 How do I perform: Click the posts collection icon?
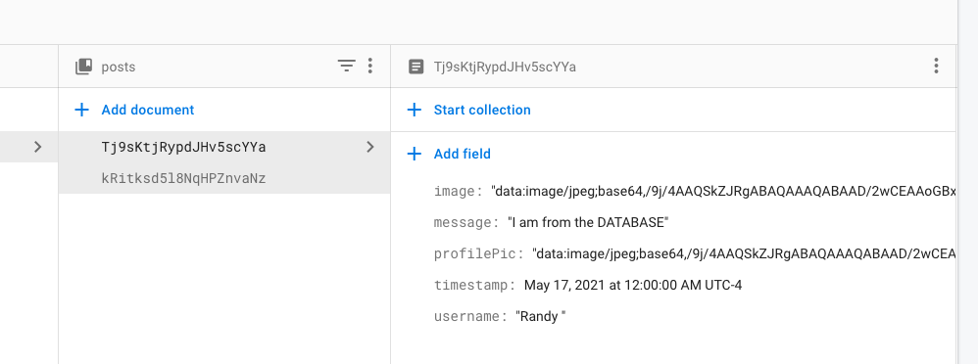[83, 67]
